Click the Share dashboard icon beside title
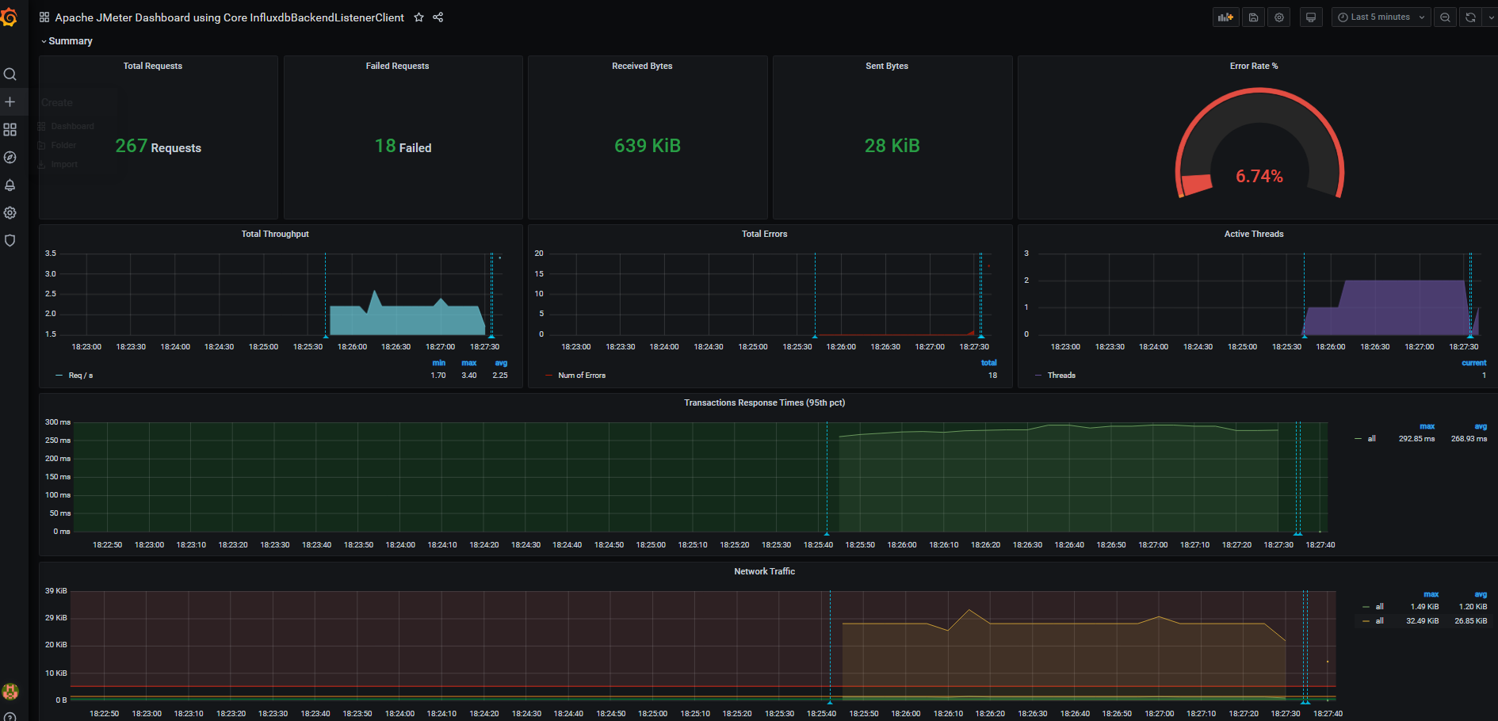Viewport: 1498px width, 721px height. pos(438,17)
